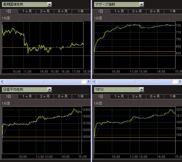Switch マザーズ指数 chart to 1ヶ月 tab
Image resolution: width=182 pixels, height=162 pixels.
click(119, 11)
